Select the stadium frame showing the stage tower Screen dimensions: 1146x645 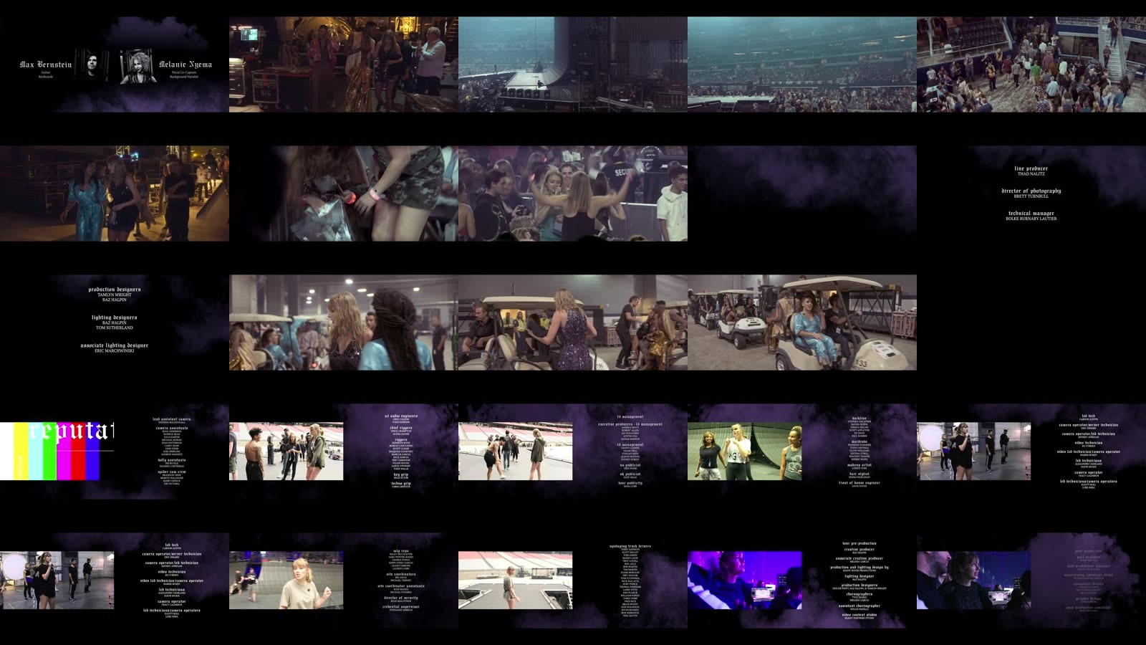pos(573,64)
